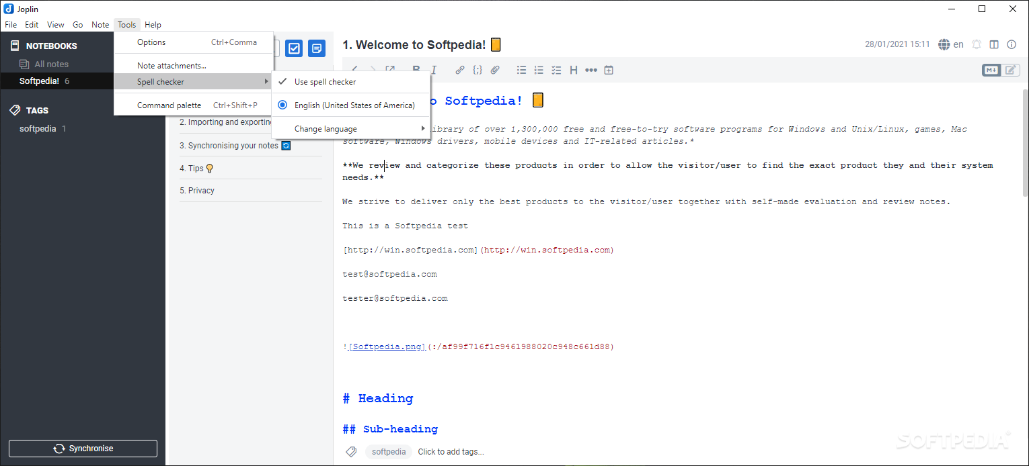The width and height of the screenshot is (1029, 466).
Task: Switch to rich text editor toggle
Action: click(1011, 70)
